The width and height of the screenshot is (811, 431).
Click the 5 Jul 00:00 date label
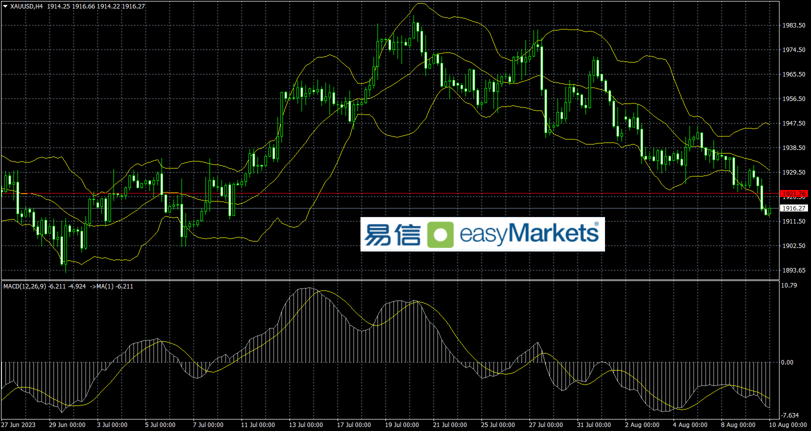click(160, 425)
